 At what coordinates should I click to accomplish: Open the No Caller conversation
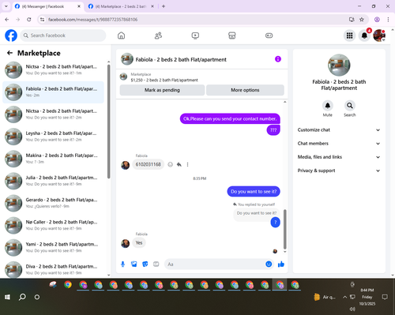pyautogui.click(x=53, y=225)
